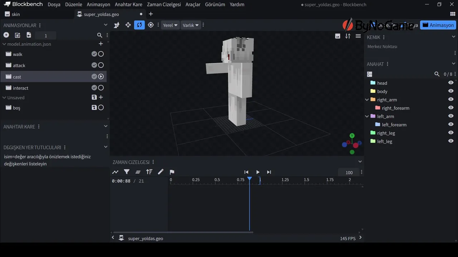
Task: Collapse the right_arm bone group
Action: (367, 100)
